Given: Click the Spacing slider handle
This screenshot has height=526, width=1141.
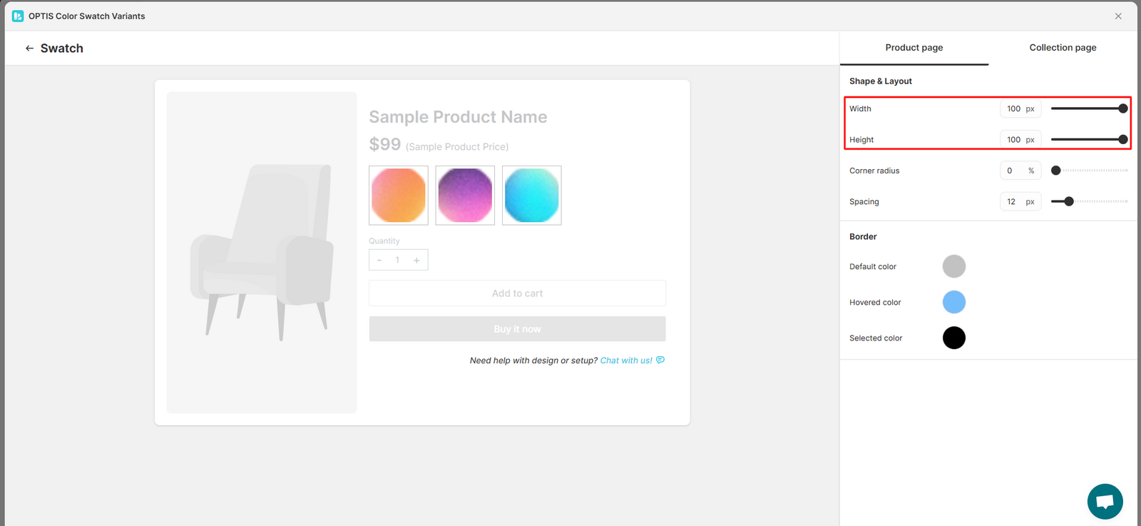Looking at the screenshot, I should (1069, 202).
